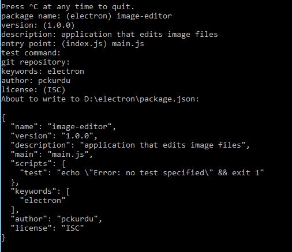This screenshot has width=292, height=252.
Task: Click the 'keywords: electron' prompt line
Action: pos(43,72)
